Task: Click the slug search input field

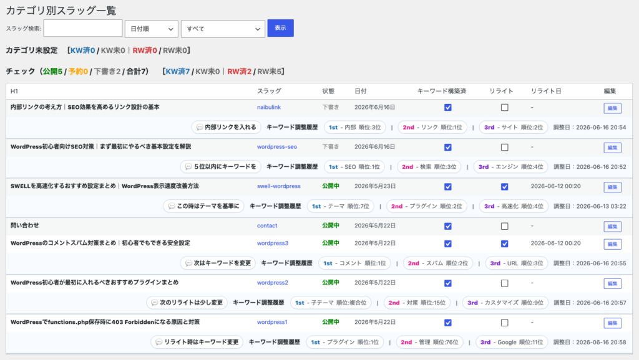Action: (x=83, y=29)
